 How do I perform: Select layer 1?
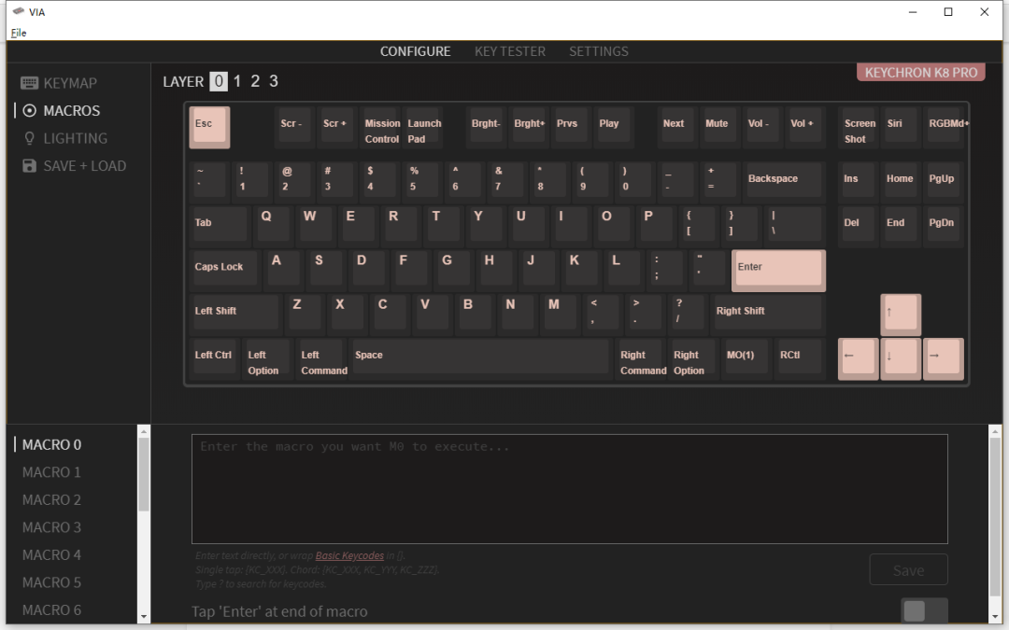pos(237,81)
